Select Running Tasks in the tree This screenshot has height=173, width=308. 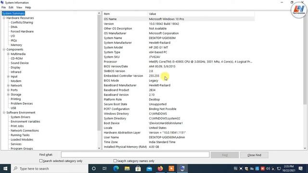(20, 135)
